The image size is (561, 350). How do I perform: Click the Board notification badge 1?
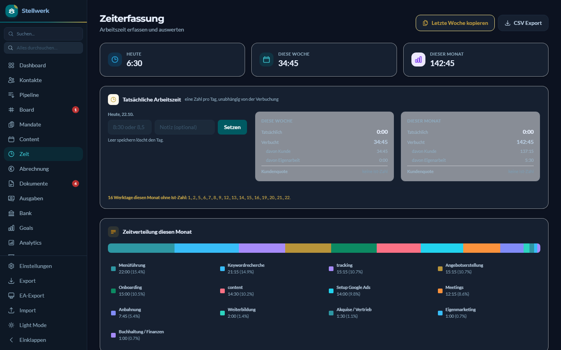click(76, 110)
